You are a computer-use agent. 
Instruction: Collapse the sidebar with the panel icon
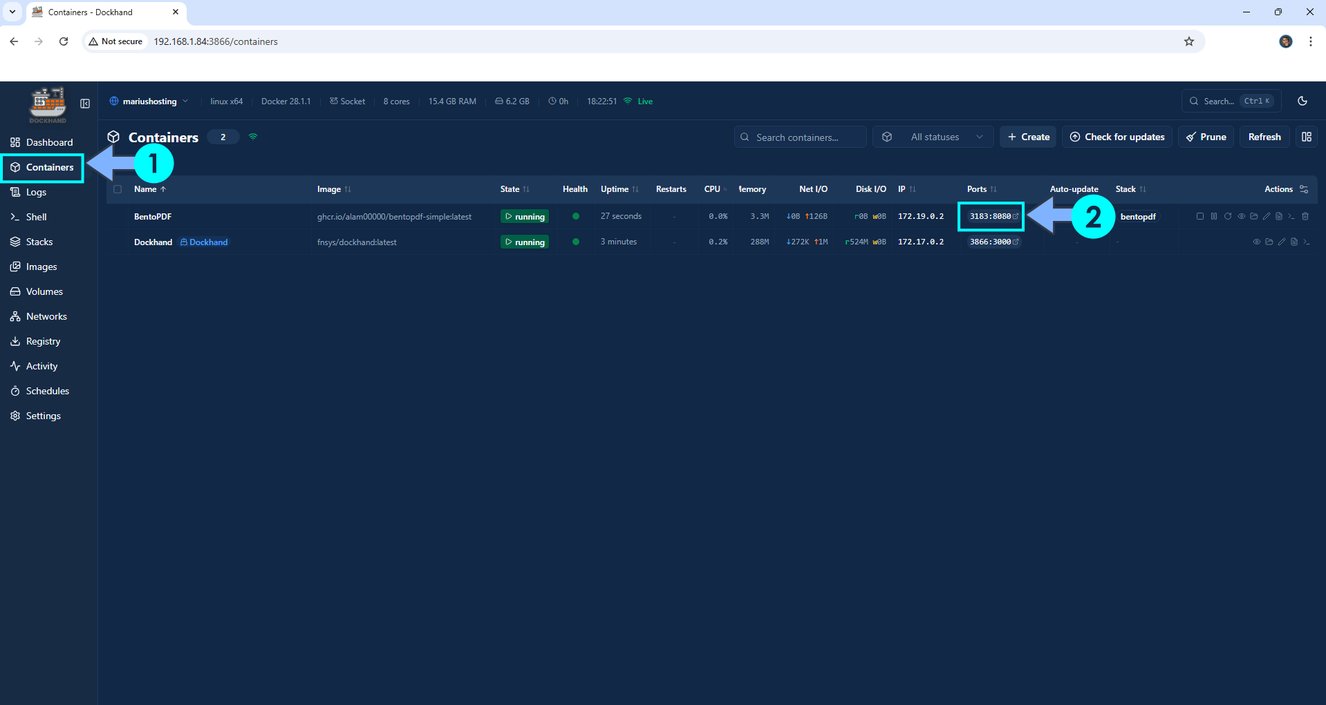(84, 103)
